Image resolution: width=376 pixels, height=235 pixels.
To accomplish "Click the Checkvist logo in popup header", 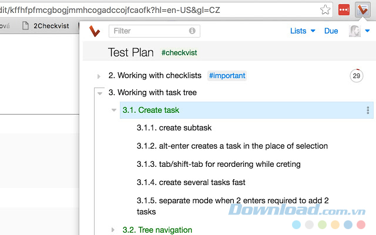I will tap(95, 31).
